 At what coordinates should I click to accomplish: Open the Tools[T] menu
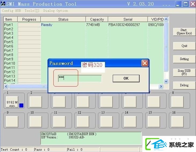click(x=32, y=11)
